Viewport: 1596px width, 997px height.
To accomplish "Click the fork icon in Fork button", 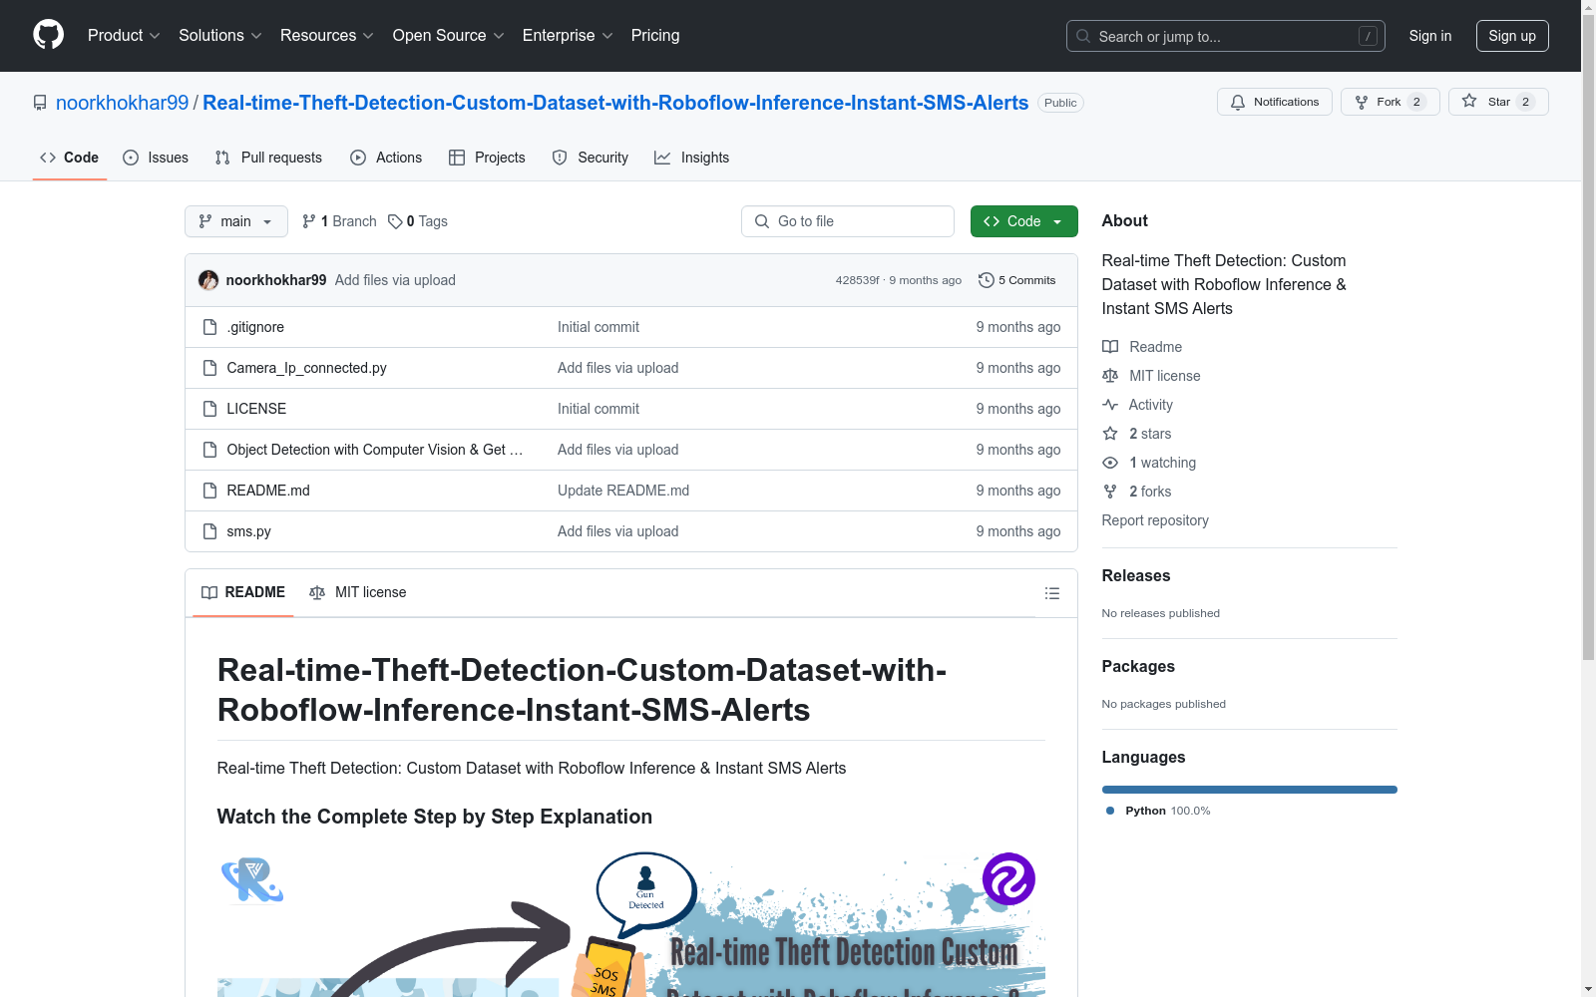I will [1362, 102].
